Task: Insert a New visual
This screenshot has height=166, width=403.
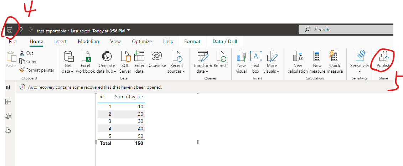Action: [241, 62]
